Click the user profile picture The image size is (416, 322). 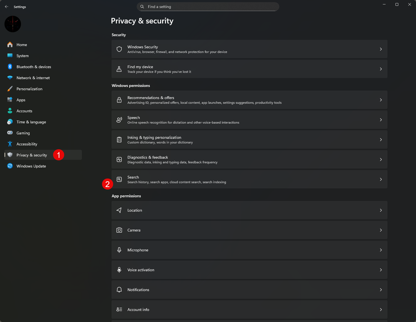click(x=13, y=24)
